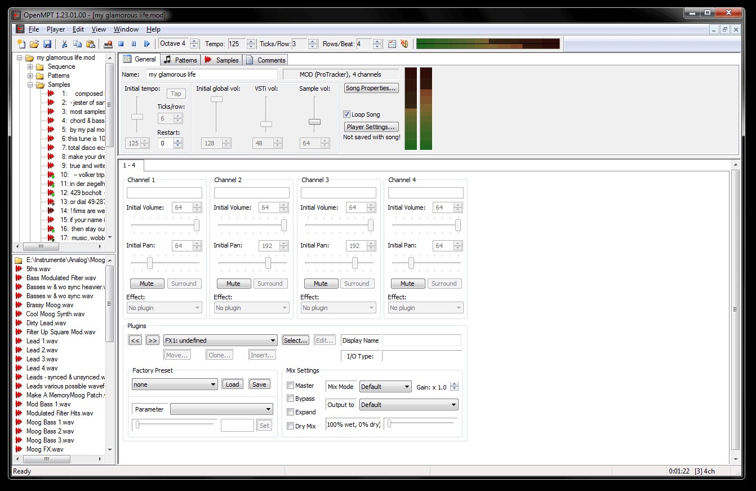
Task: Click the Open file folder icon
Action: pyautogui.click(x=34, y=44)
